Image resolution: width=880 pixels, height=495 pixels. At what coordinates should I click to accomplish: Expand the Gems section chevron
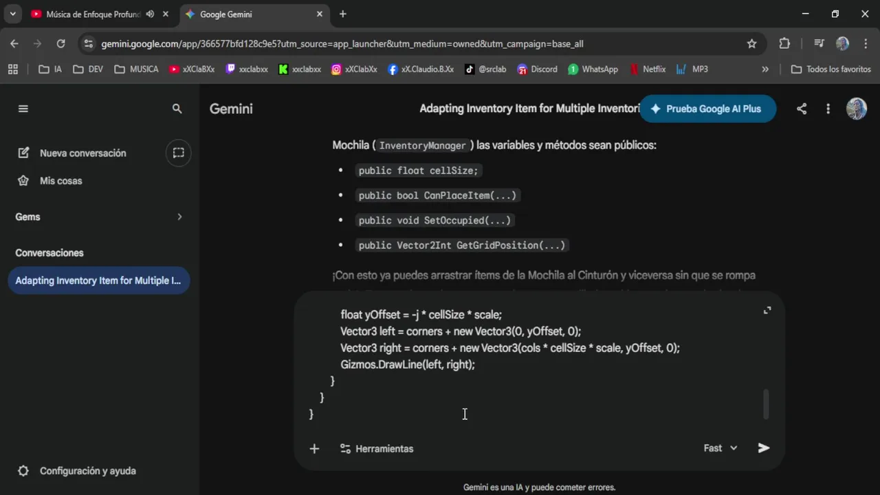tap(179, 217)
